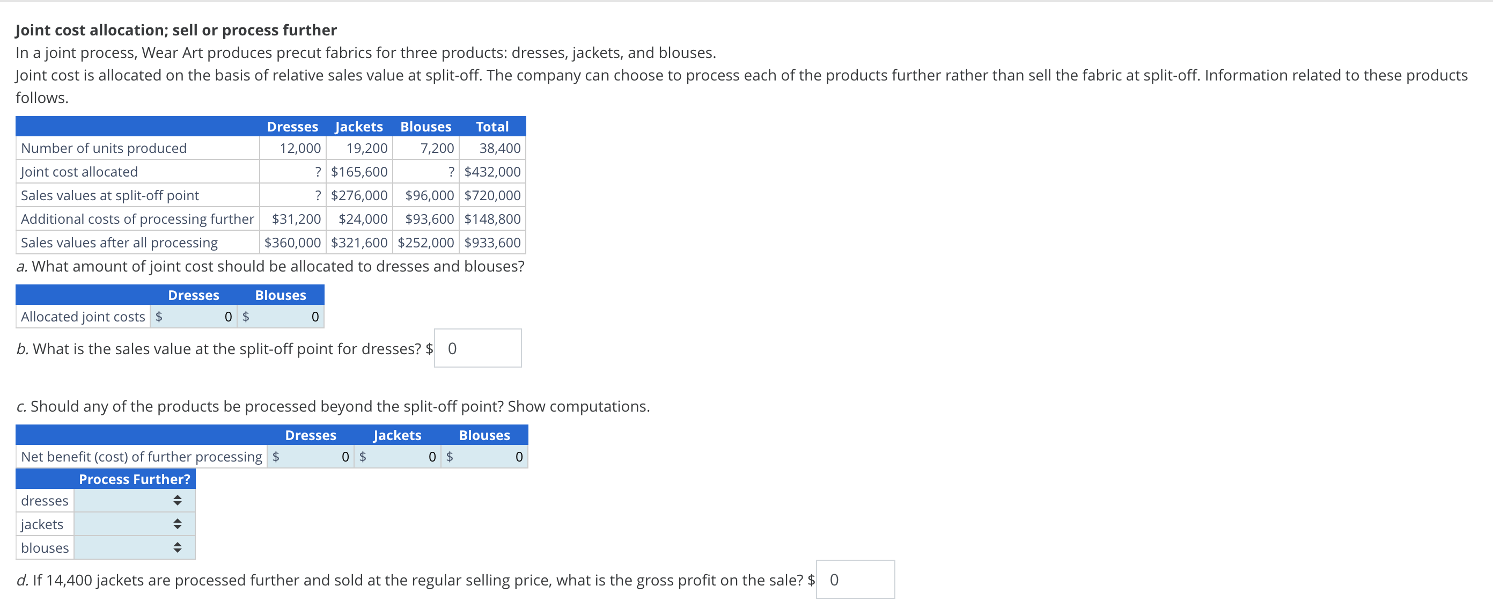This screenshot has width=1493, height=615.
Task: Click the Process Further? table header
Action: (x=134, y=479)
